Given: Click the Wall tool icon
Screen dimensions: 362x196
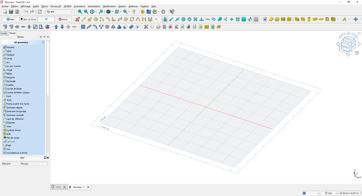Looking at the screenshot, I should click(297, 19).
